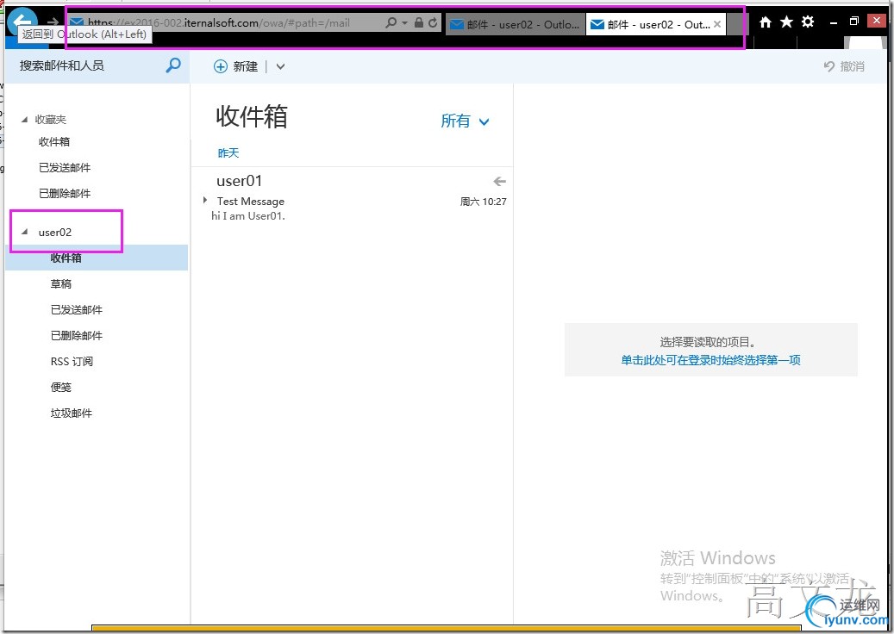Screen dimensions: 894x634
Task: Open the Test Message email
Action: point(250,201)
